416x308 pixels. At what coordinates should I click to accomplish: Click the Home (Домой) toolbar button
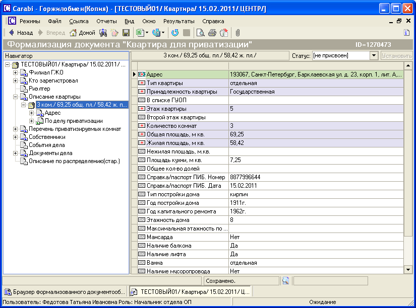point(82,33)
